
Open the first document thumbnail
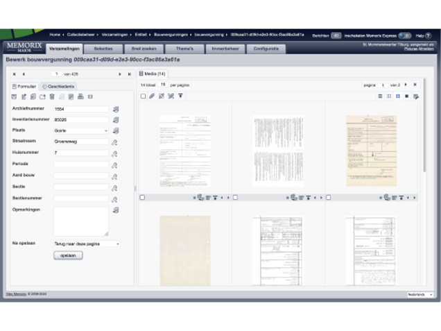(185, 151)
